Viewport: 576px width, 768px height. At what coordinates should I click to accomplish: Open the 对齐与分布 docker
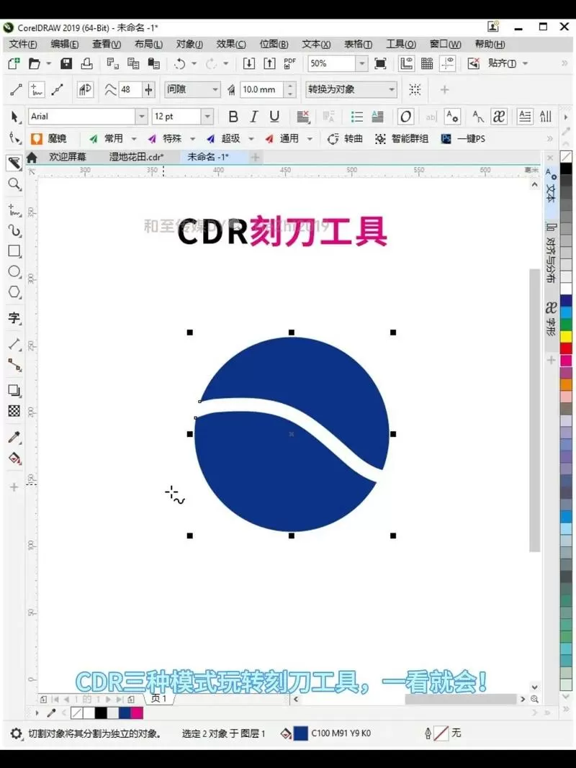(551, 253)
